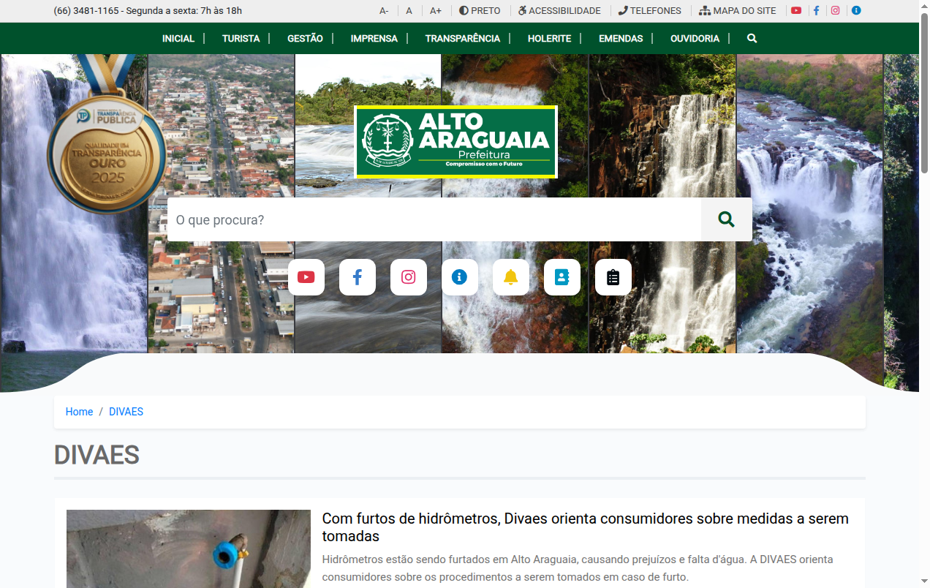Increase font size with A+
The width and height of the screenshot is (930, 588).
[436, 11]
